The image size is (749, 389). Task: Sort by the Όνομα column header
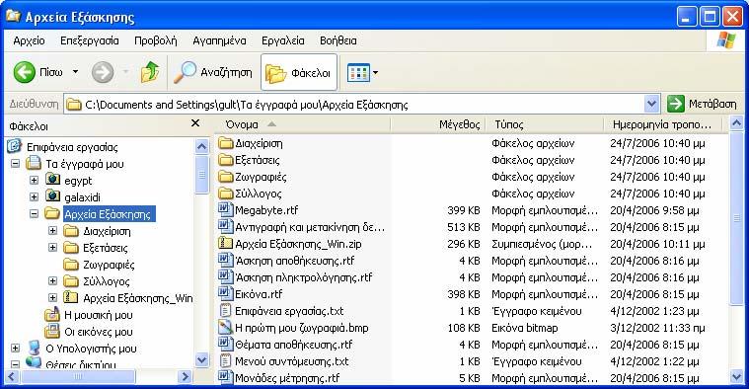pos(302,124)
